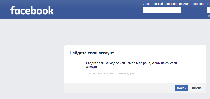
Task: Click the 'Электронный адрес или номер телефона' label
Action: tap(173, 4)
